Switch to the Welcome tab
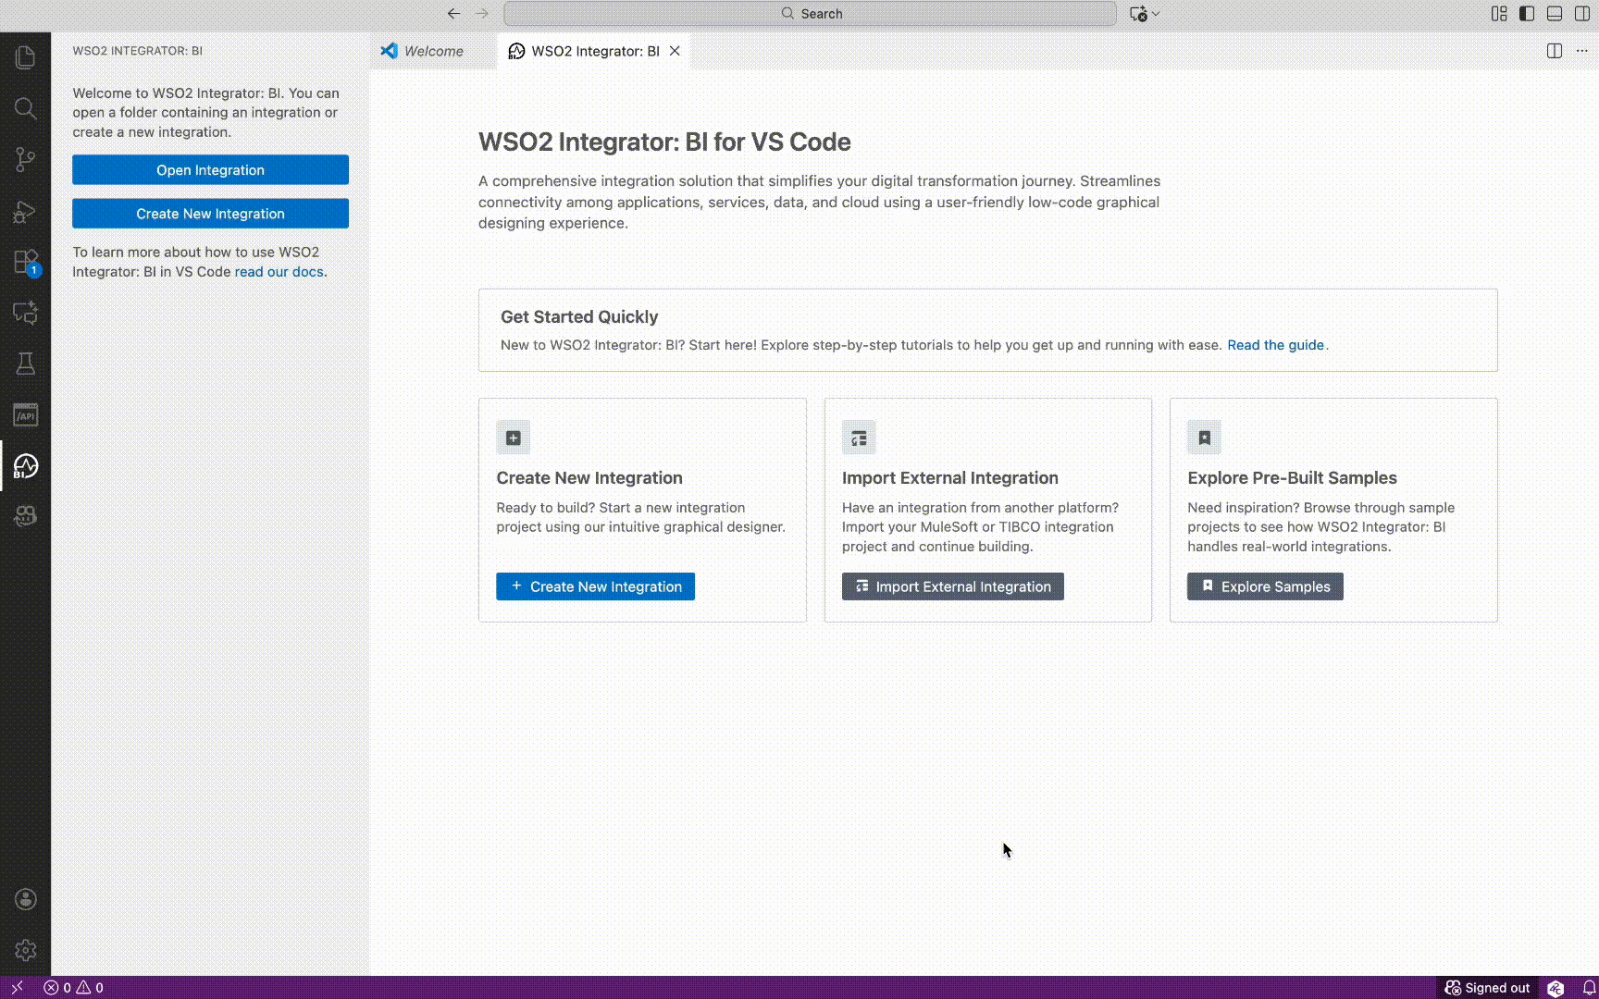Viewport: 1599px width, 999px height. click(x=431, y=51)
